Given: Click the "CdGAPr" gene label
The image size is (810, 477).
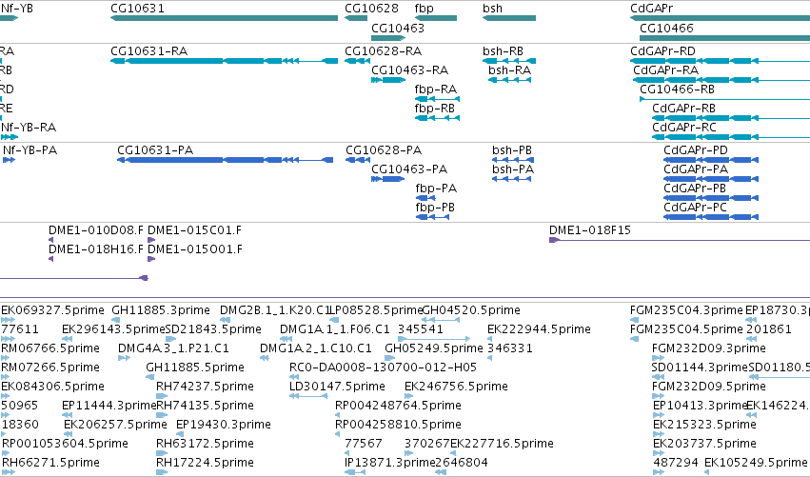Looking at the screenshot, I should point(651,9).
